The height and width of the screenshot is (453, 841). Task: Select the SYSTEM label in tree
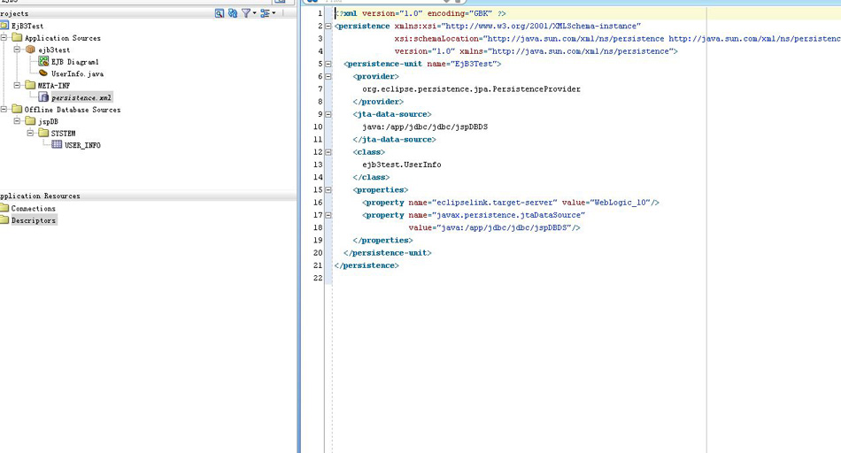coord(63,133)
